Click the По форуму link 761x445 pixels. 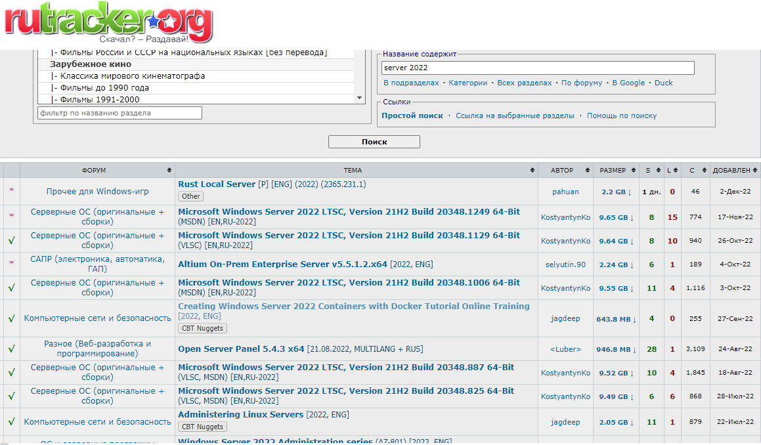pyautogui.click(x=582, y=83)
